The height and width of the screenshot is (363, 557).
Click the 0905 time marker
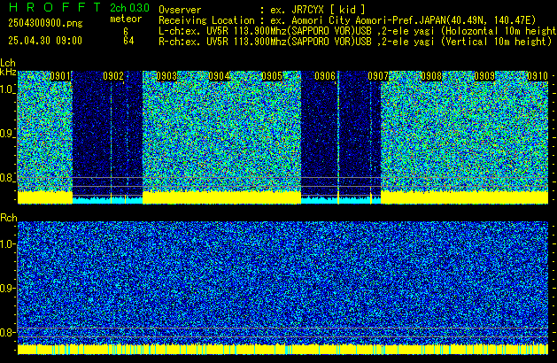tap(272, 76)
